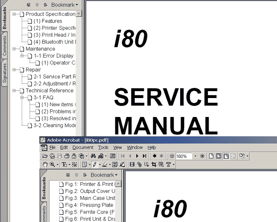
Task: Click the upper bookmarks scrollbar up arrow
Action: point(79,13)
